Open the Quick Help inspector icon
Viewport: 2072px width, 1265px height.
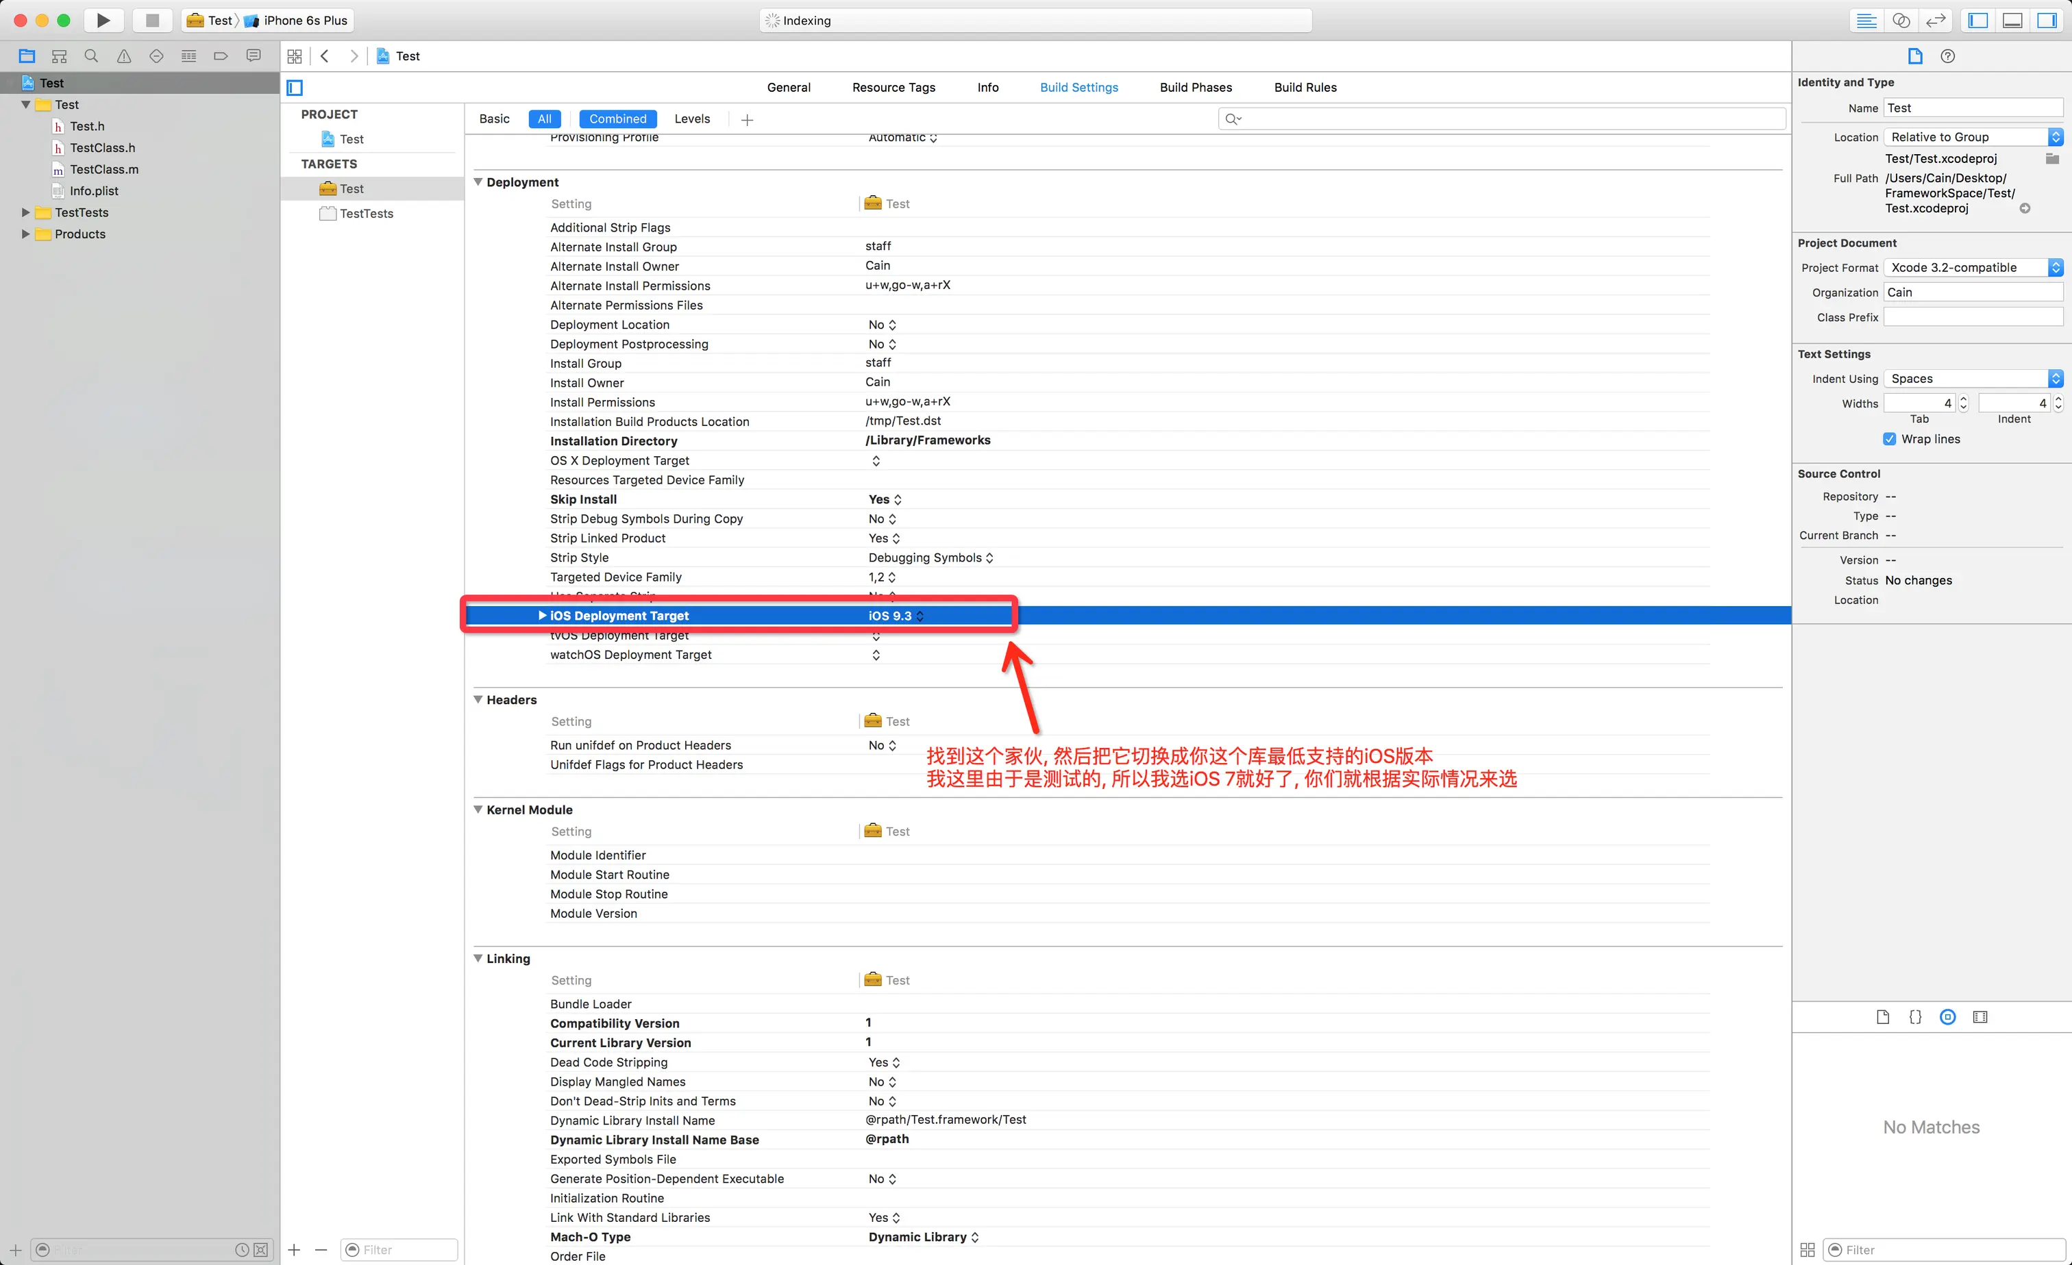pos(1947,56)
